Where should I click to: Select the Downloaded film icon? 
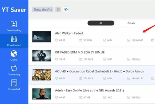14,39
